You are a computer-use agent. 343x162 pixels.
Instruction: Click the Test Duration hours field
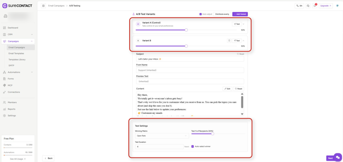coord(159,147)
